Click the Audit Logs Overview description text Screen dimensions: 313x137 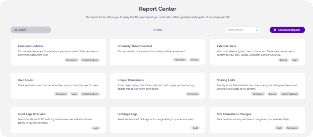click(x=55, y=121)
